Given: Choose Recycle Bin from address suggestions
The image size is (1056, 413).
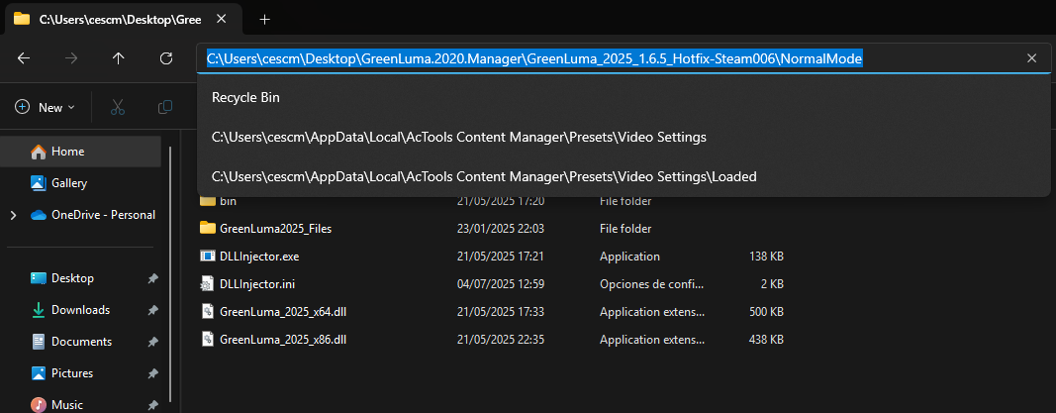Looking at the screenshot, I should tap(245, 98).
